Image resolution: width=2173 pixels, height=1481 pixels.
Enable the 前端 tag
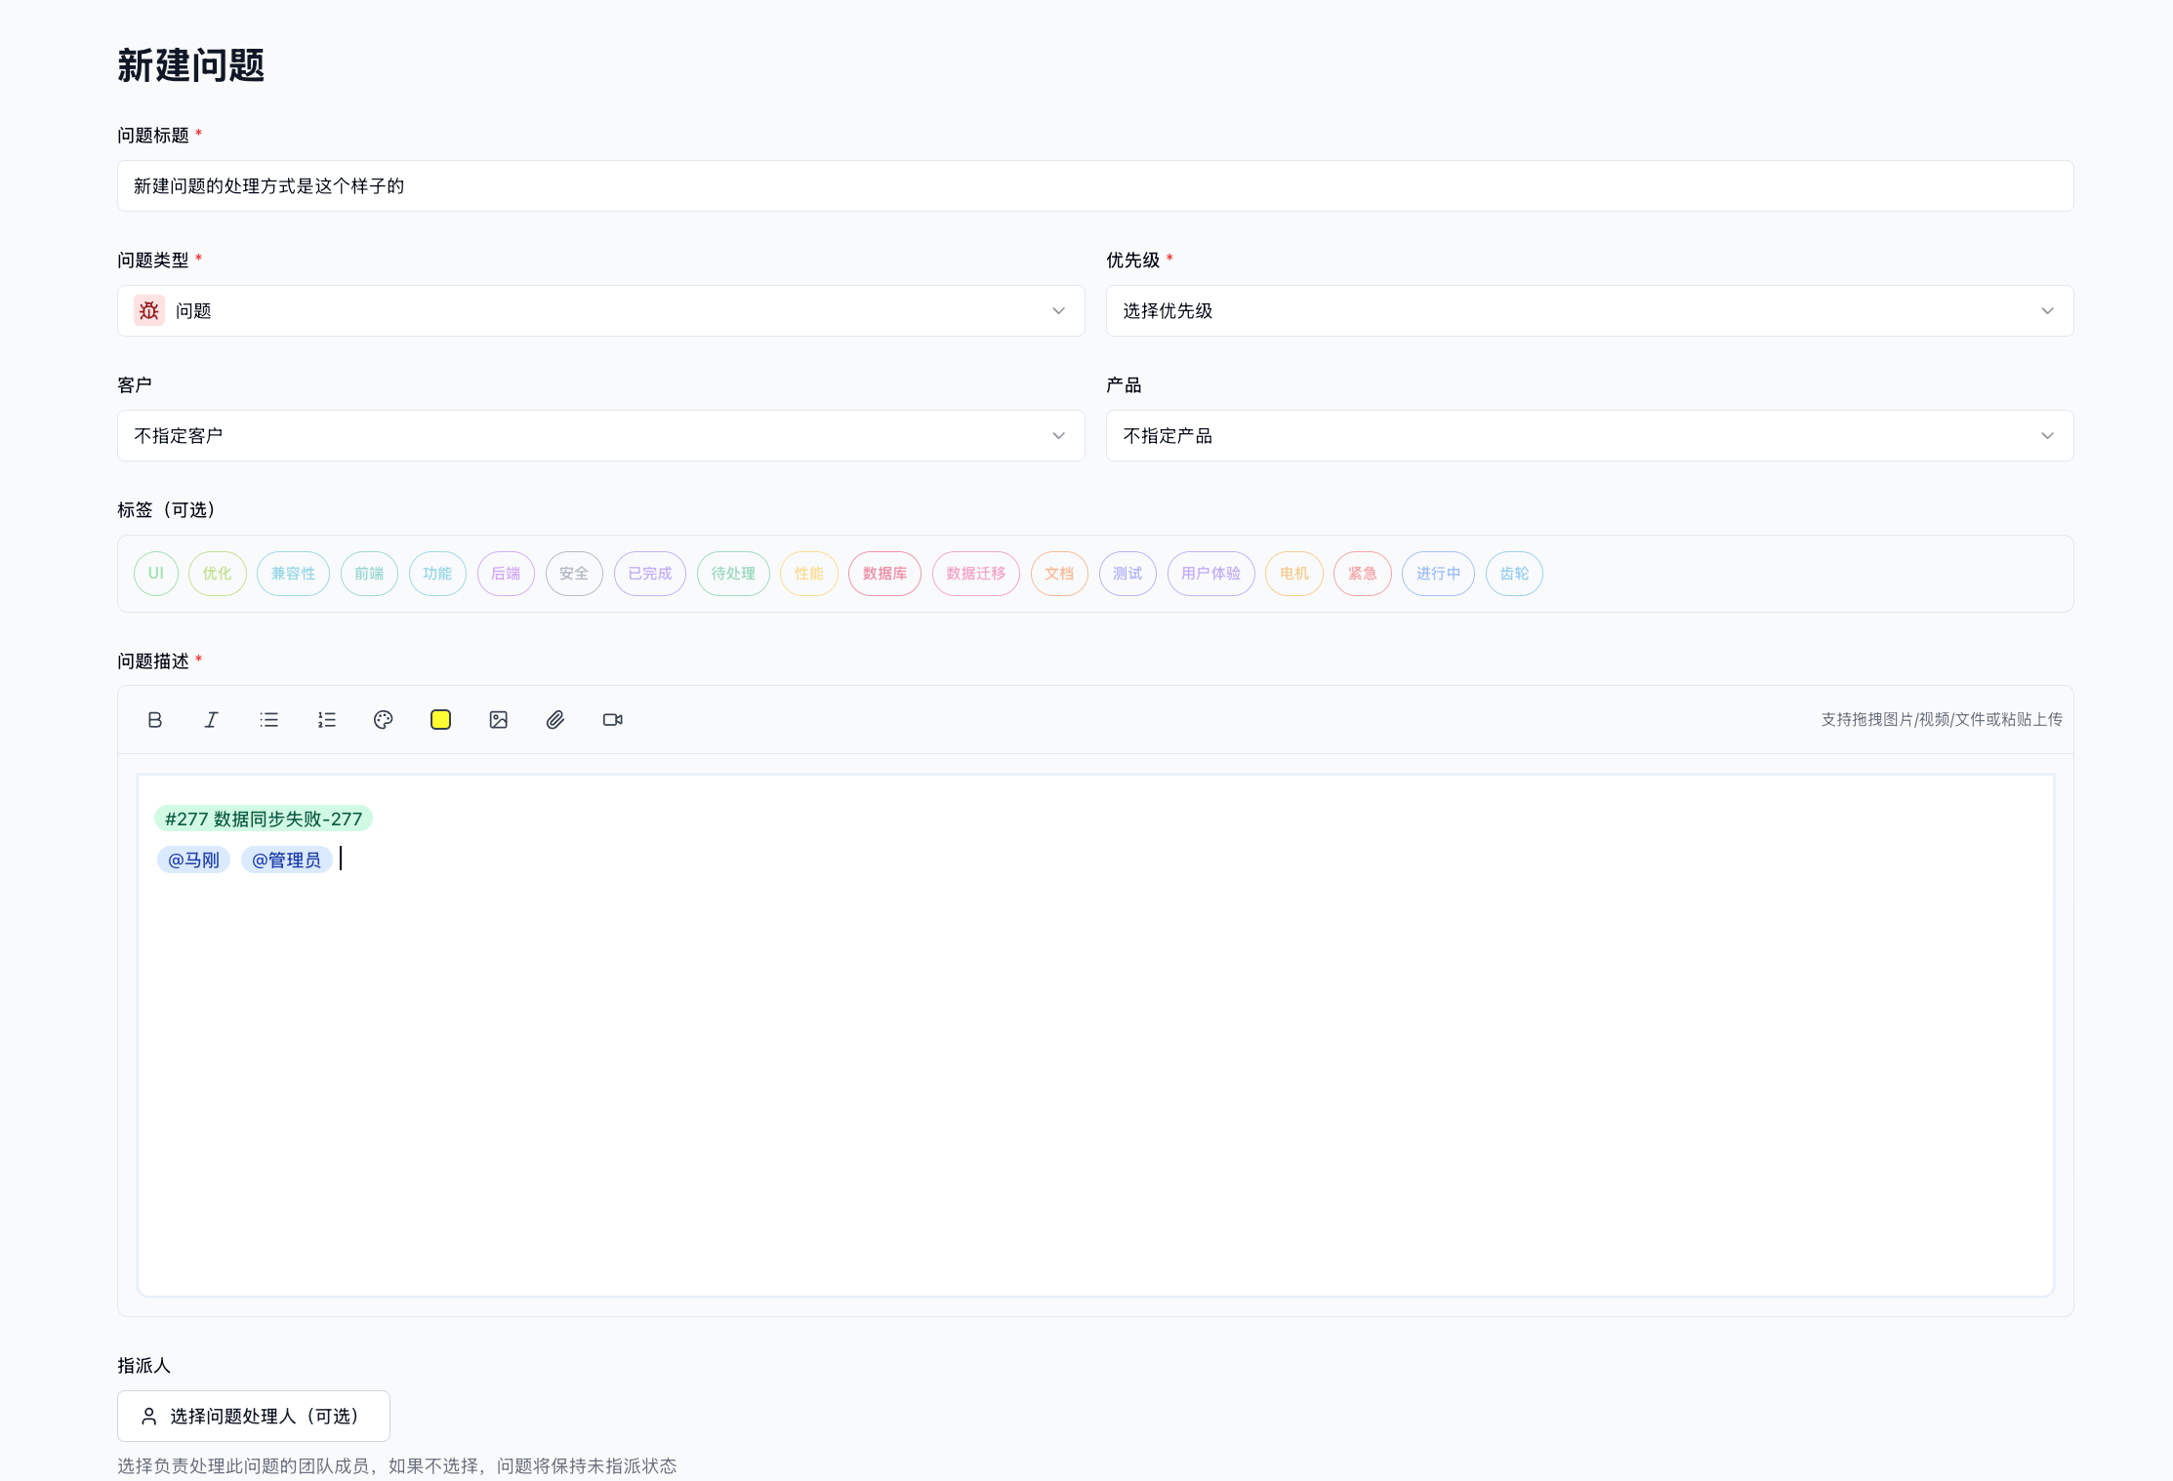click(x=369, y=574)
